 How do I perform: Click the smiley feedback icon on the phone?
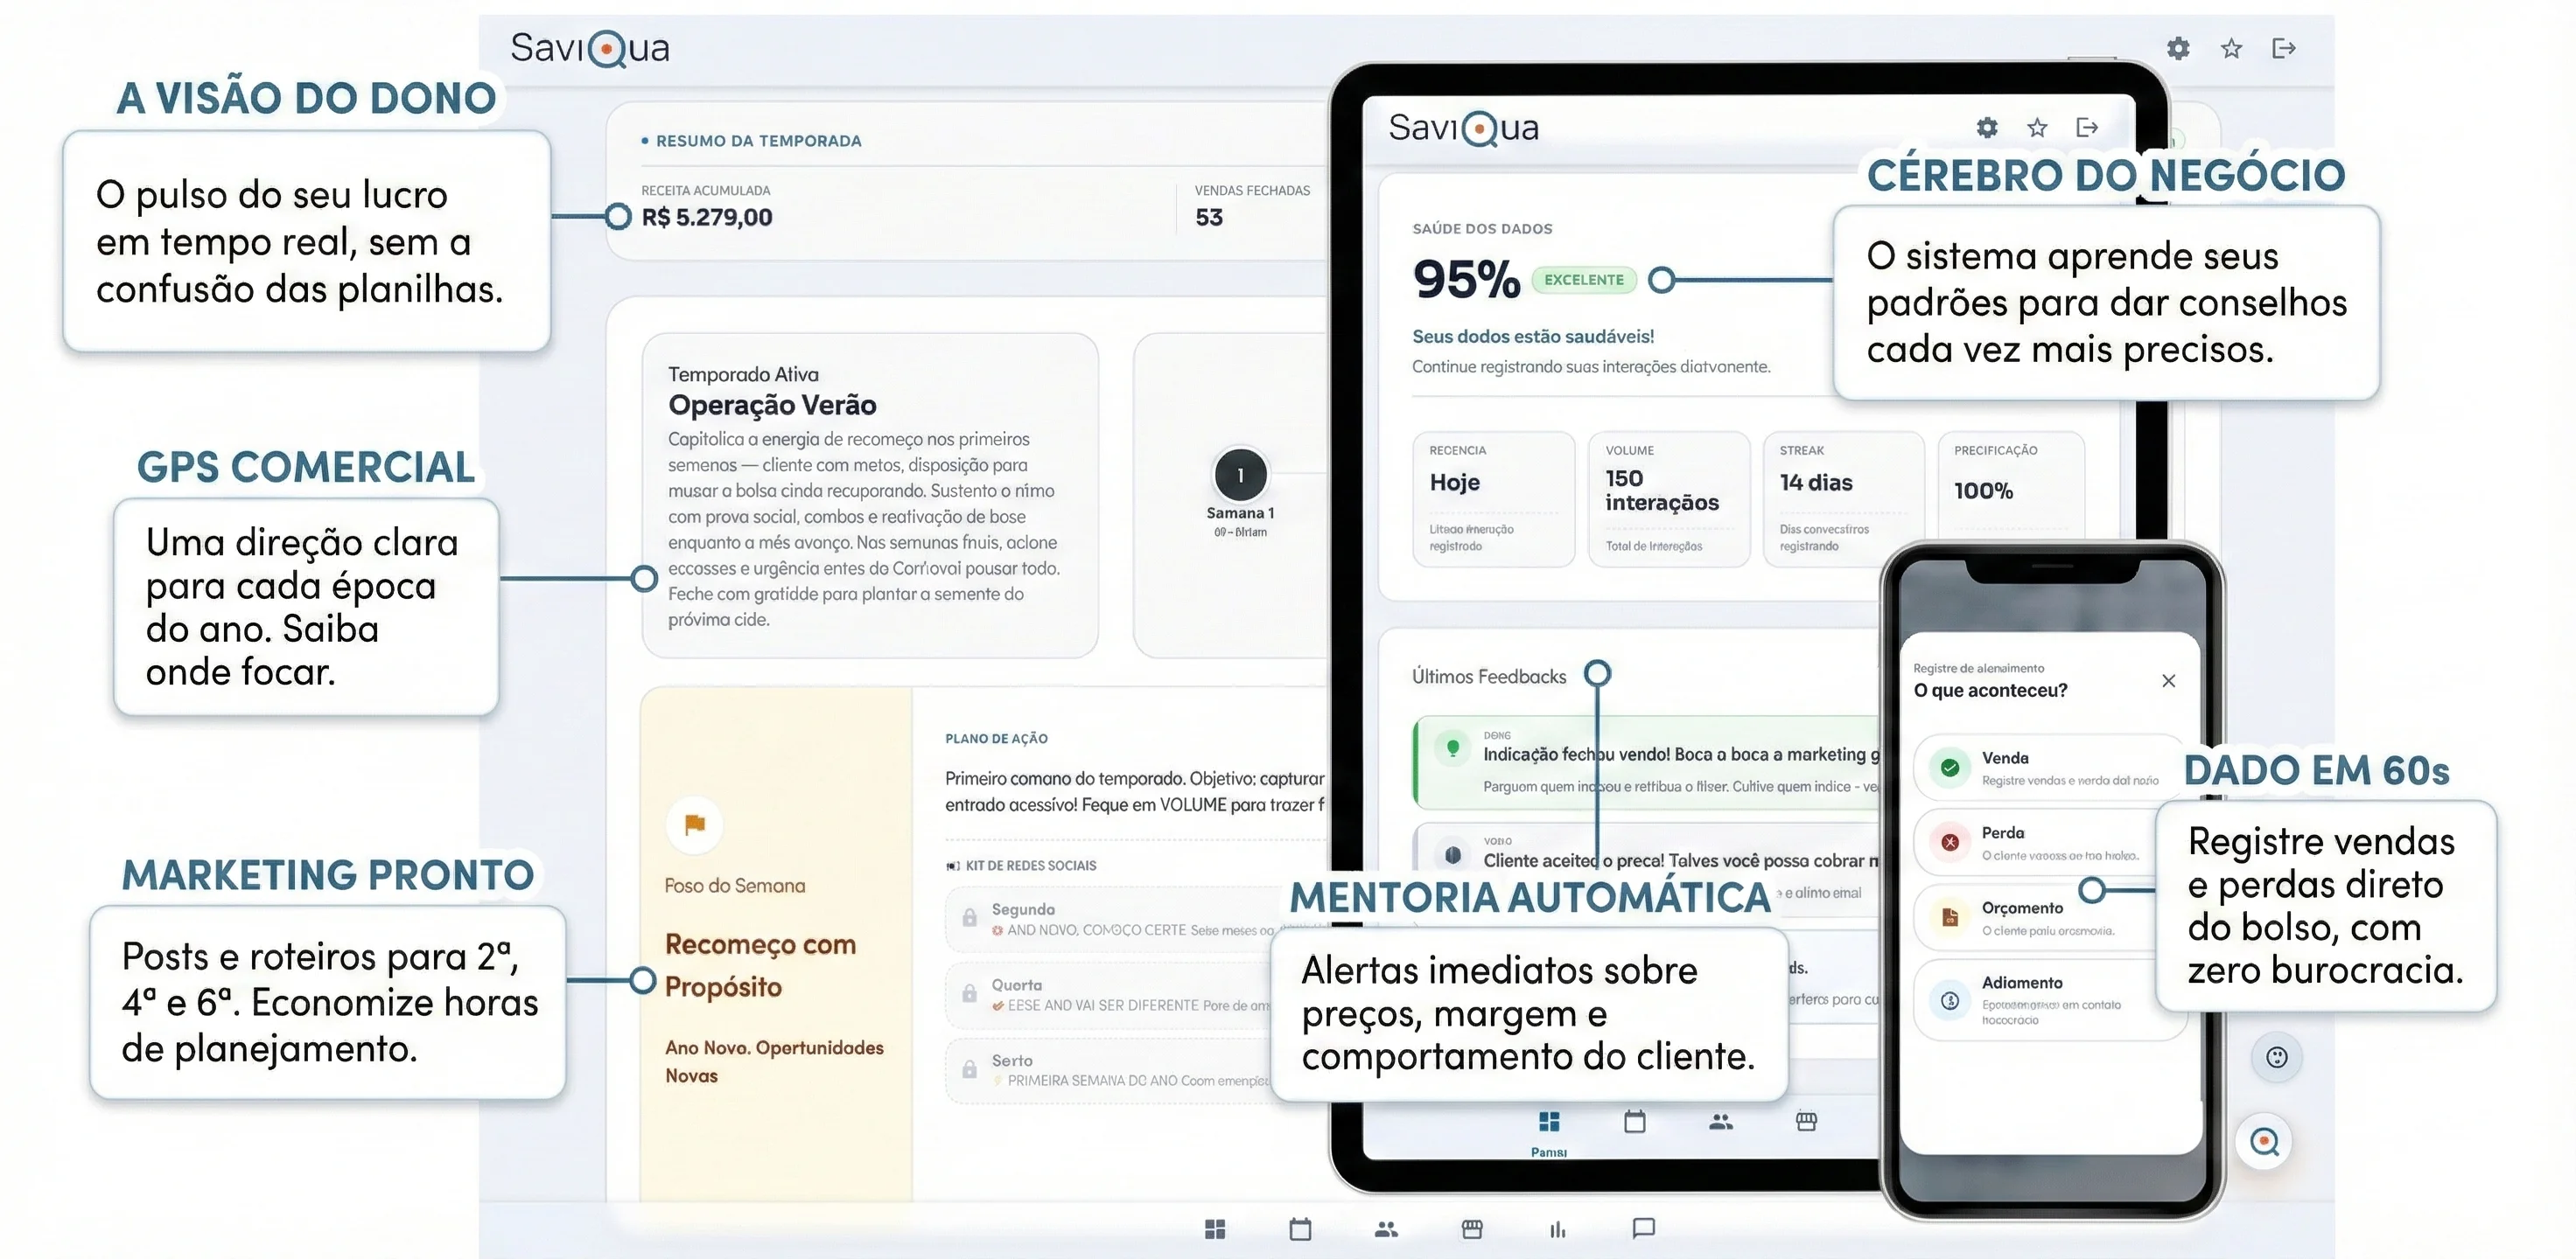pyautogui.click(x=2277, y=1057)
